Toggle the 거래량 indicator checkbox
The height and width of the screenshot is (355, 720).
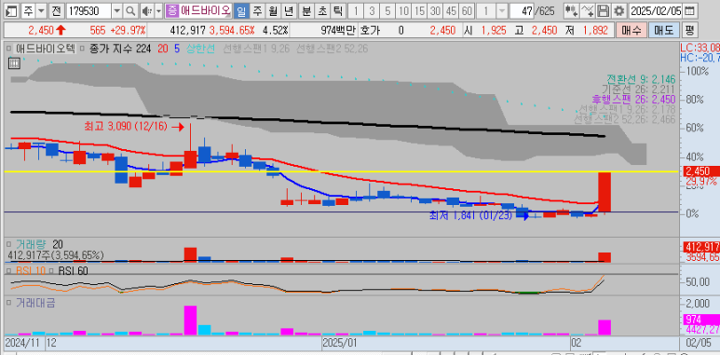point(9,244)
